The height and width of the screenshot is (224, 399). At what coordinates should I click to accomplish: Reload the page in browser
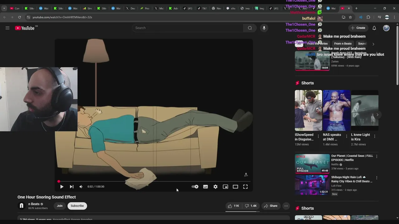click(19, 17)
